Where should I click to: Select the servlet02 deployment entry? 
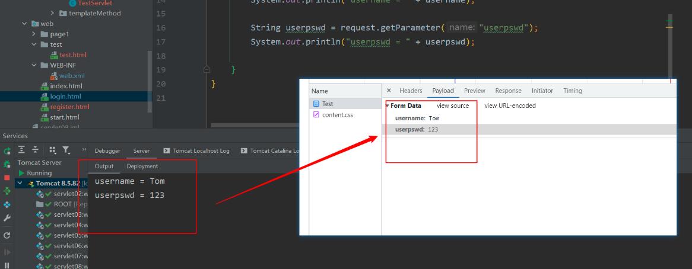click(62, 194)
